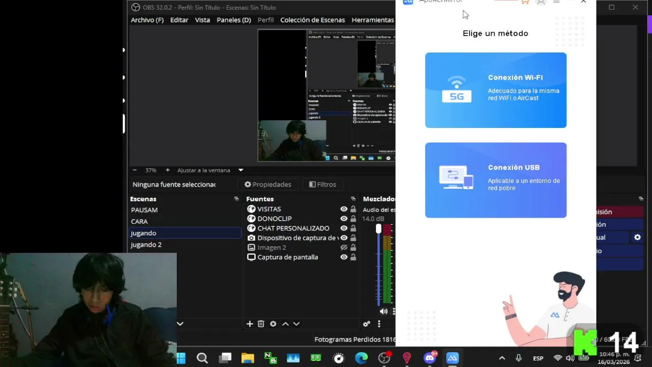Hide the DONOCLIP source
Image resolution: width=652 pixels, height=367 pixels.
pos(344,219)
